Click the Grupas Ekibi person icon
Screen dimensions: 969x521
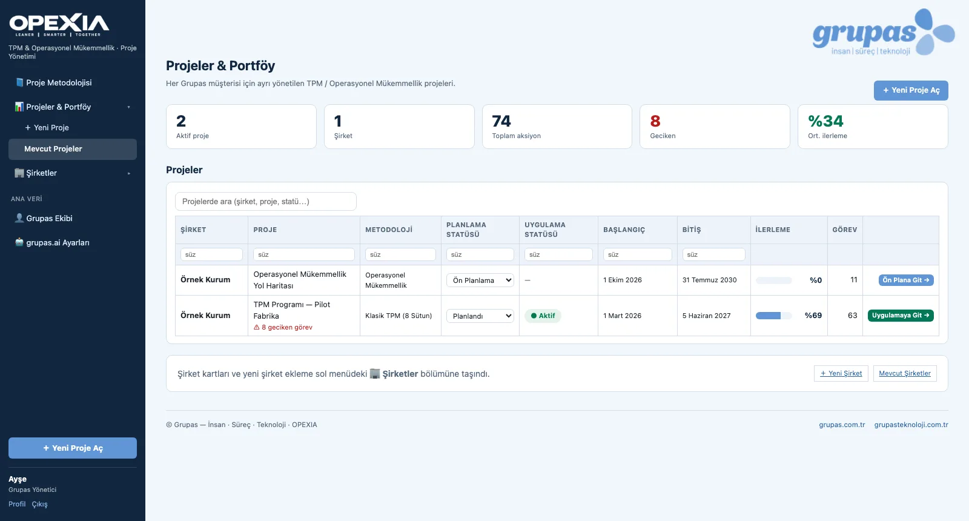click(x=19, y=218)
